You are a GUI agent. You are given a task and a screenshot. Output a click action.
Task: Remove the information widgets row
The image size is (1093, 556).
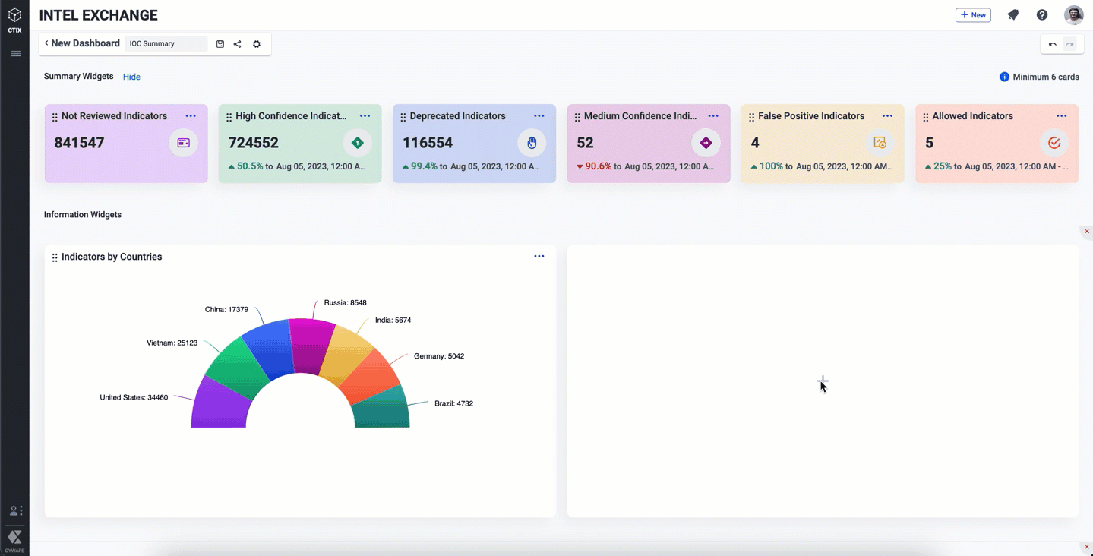click(1086, 232)
